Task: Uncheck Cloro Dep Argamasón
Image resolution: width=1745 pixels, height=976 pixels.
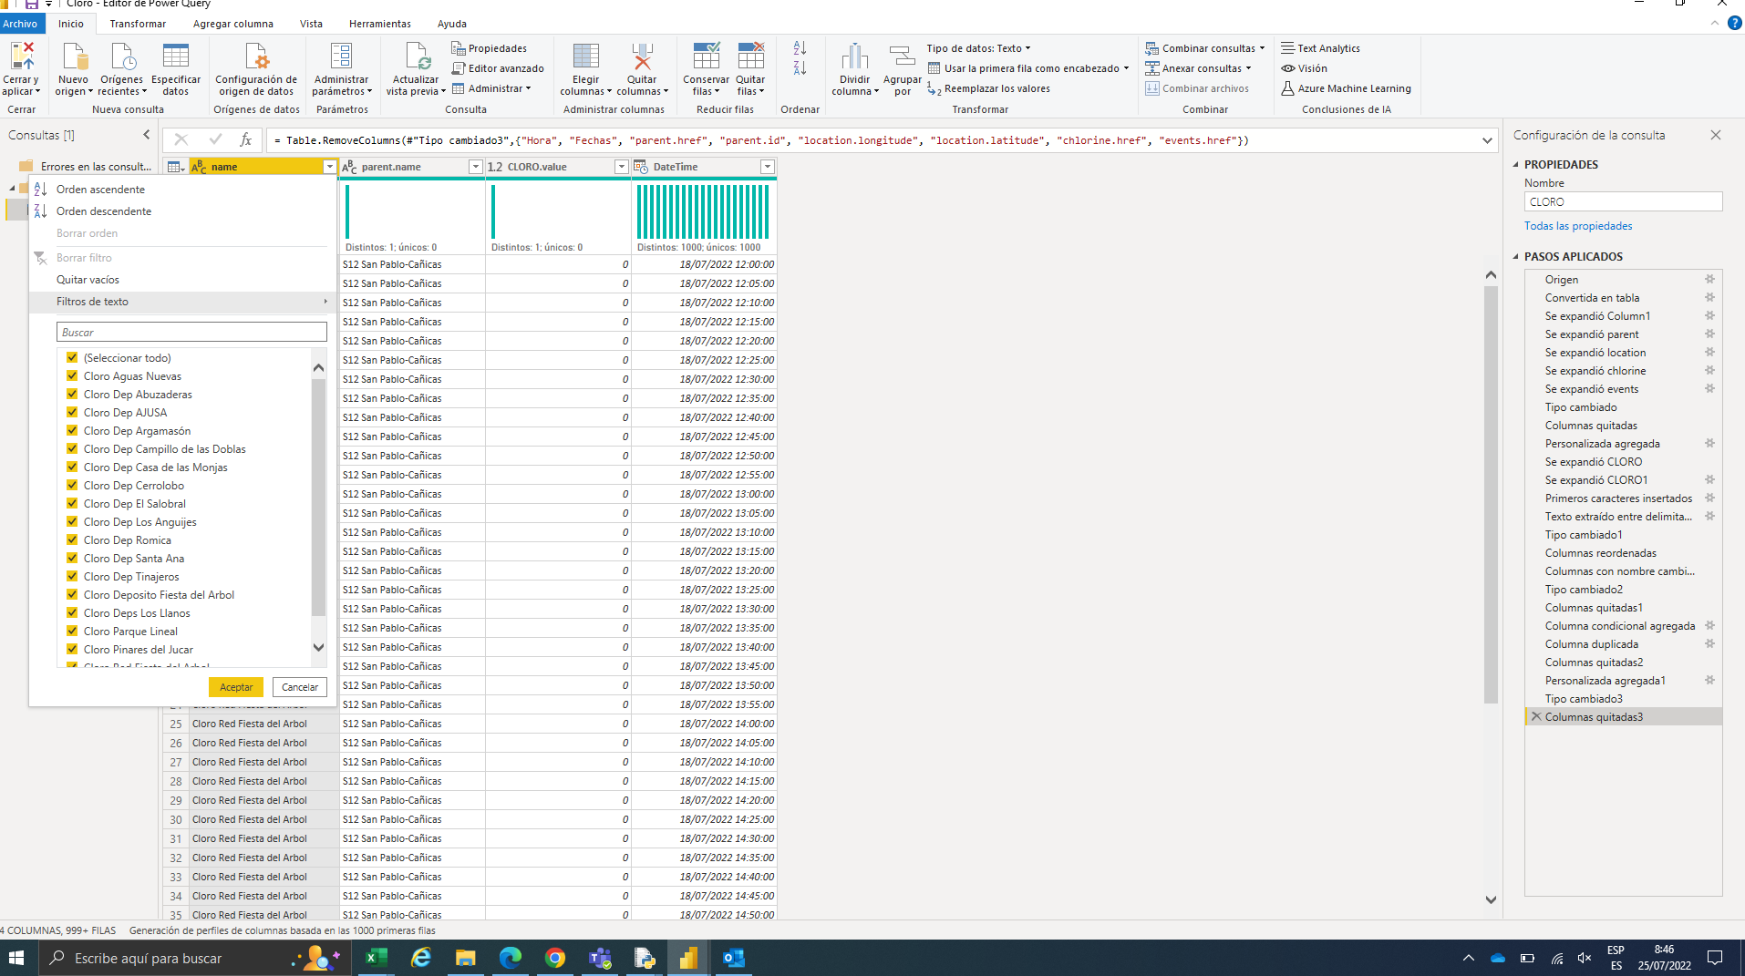Action: [72, 431]
